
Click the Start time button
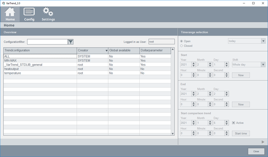click(241, 134)
